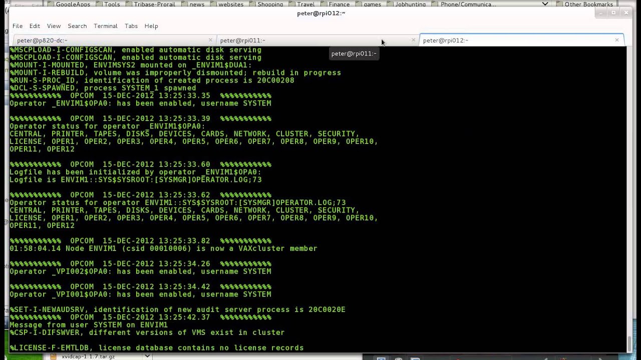Open the Tabs menu

click(x=131, y=26)
